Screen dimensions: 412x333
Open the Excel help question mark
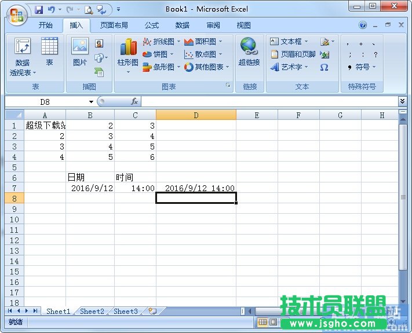363,25
